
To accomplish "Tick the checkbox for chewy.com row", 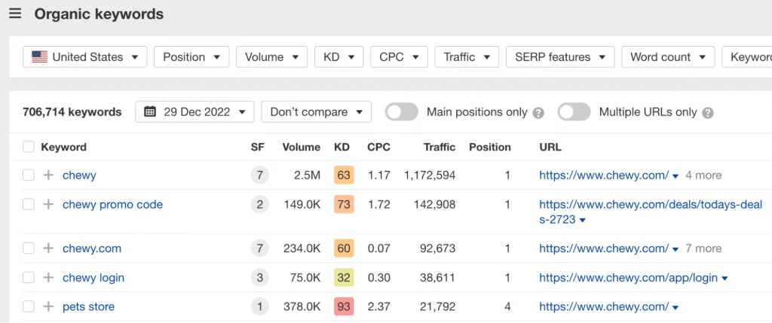I will pos(29,248).
